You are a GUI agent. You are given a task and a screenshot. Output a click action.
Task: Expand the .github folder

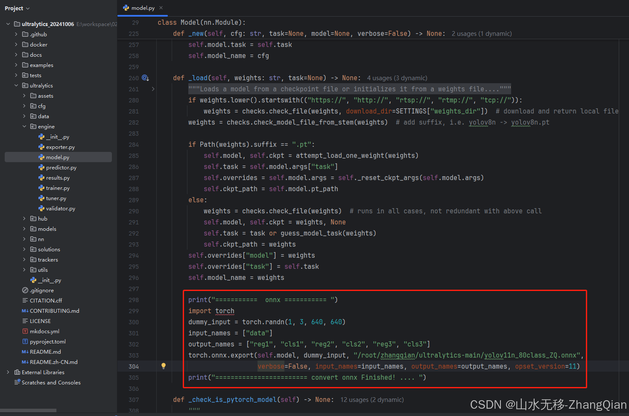click(x=16, y=34)
